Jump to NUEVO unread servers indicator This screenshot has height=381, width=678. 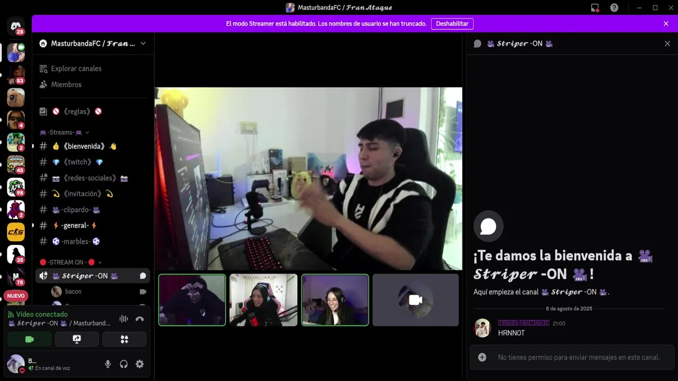(x=16, y=296)
